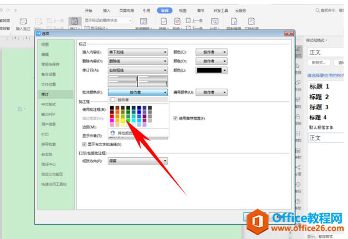
Task: Toggle the 使用推荐宽度(F) checkbox
Action: tap(176, 118)
